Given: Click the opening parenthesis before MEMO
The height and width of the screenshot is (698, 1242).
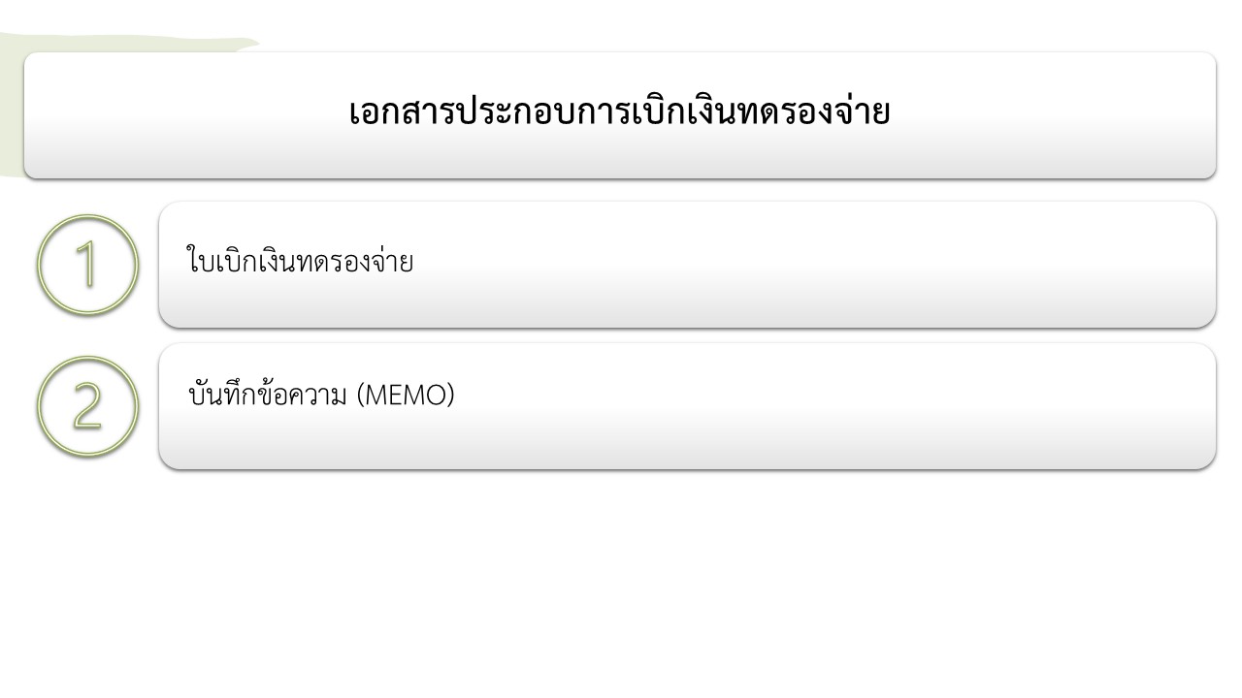Looking at the screenshot, I should [362, 397].
